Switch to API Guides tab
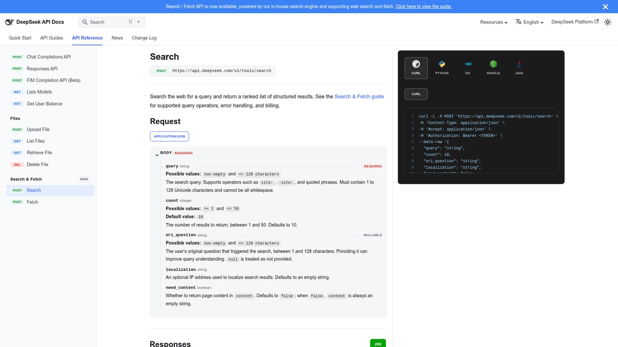 click(x=52, y=38)
